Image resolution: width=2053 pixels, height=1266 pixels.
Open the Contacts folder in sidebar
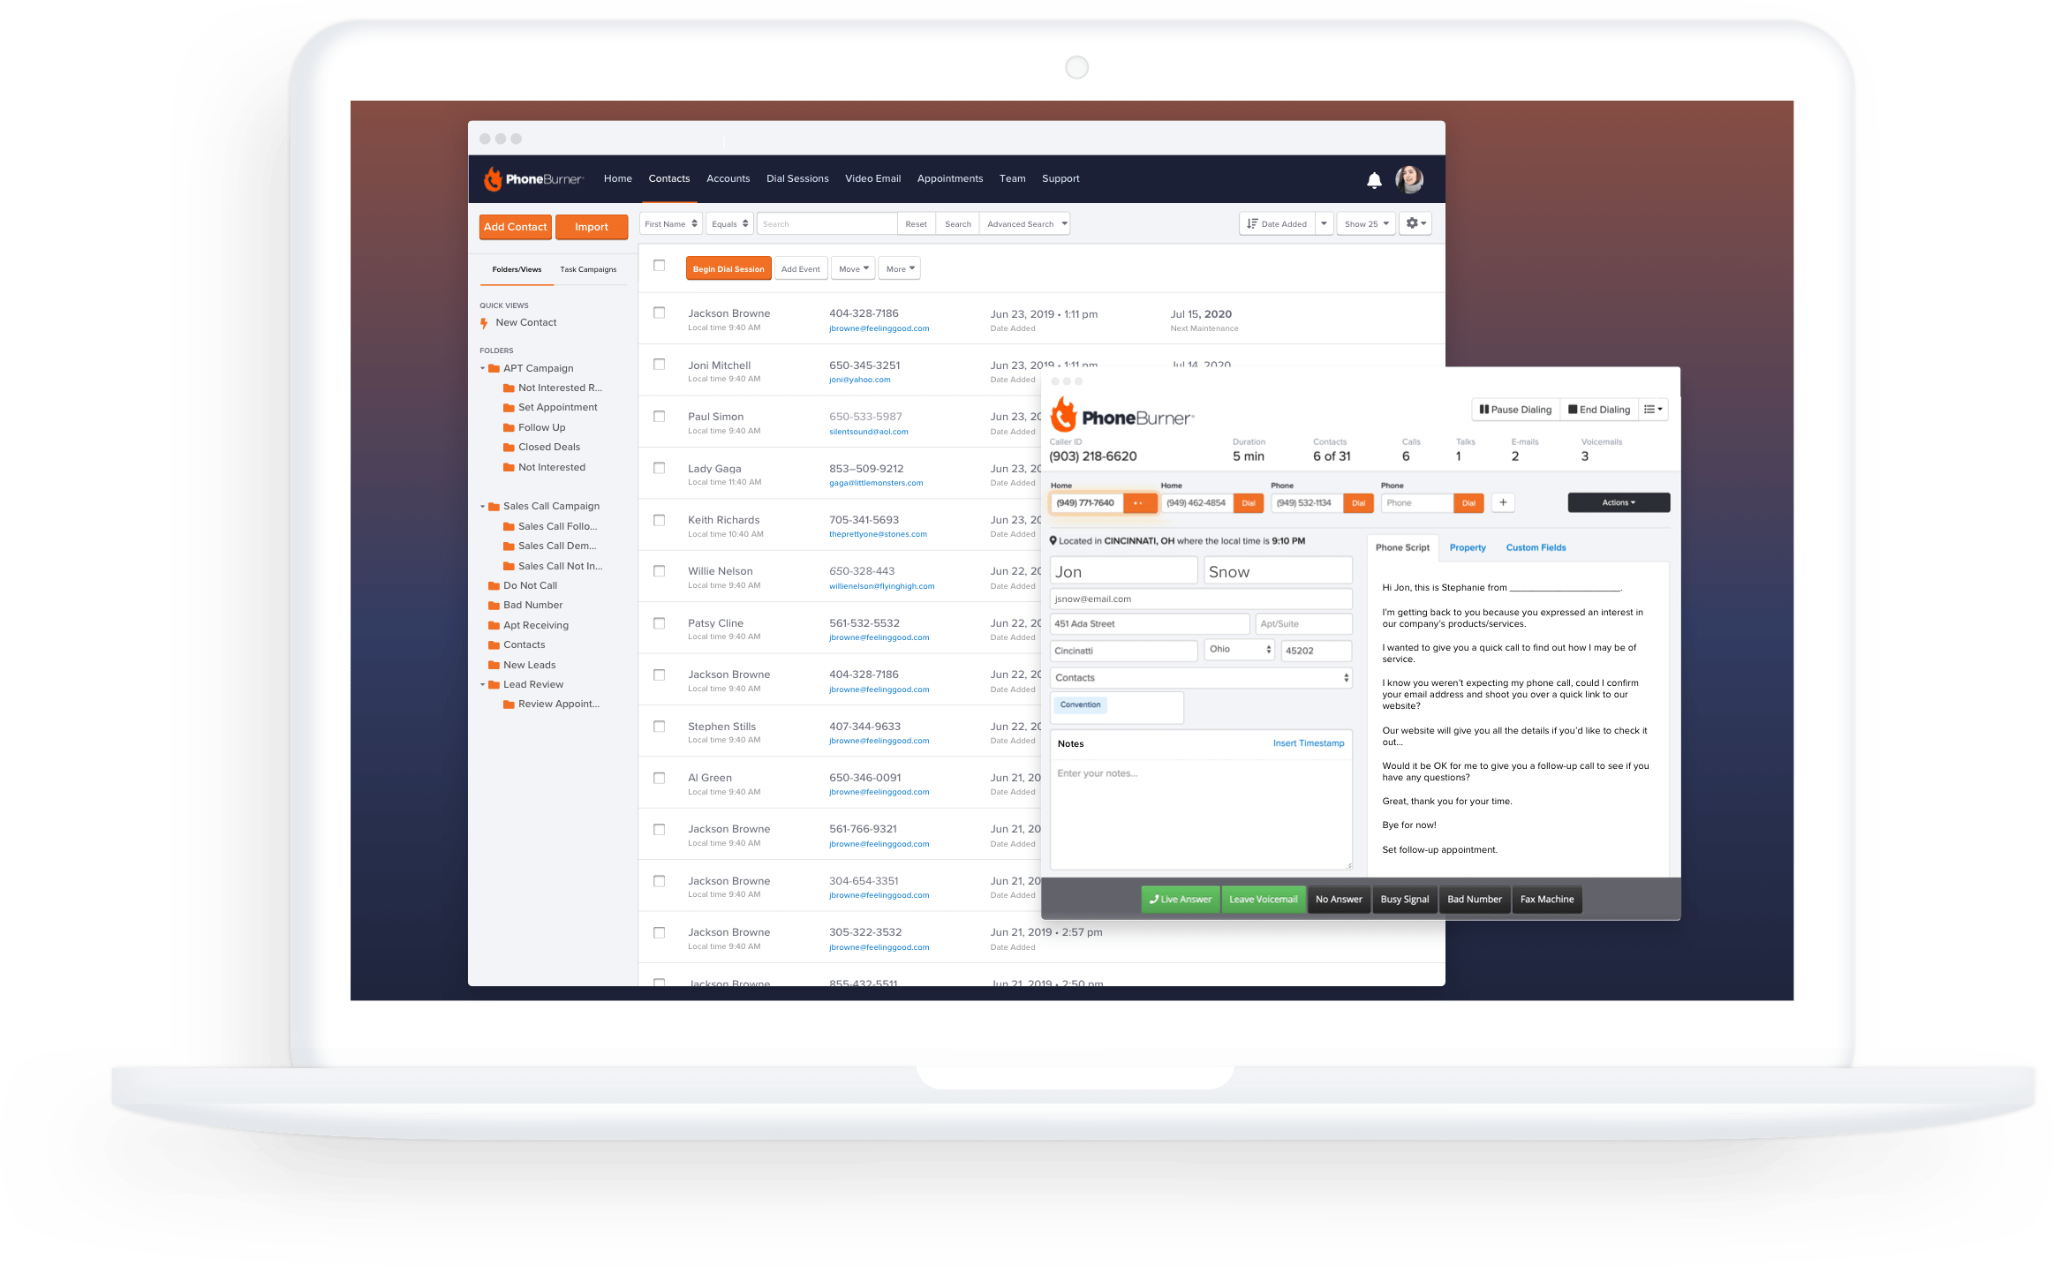(517, 644)
